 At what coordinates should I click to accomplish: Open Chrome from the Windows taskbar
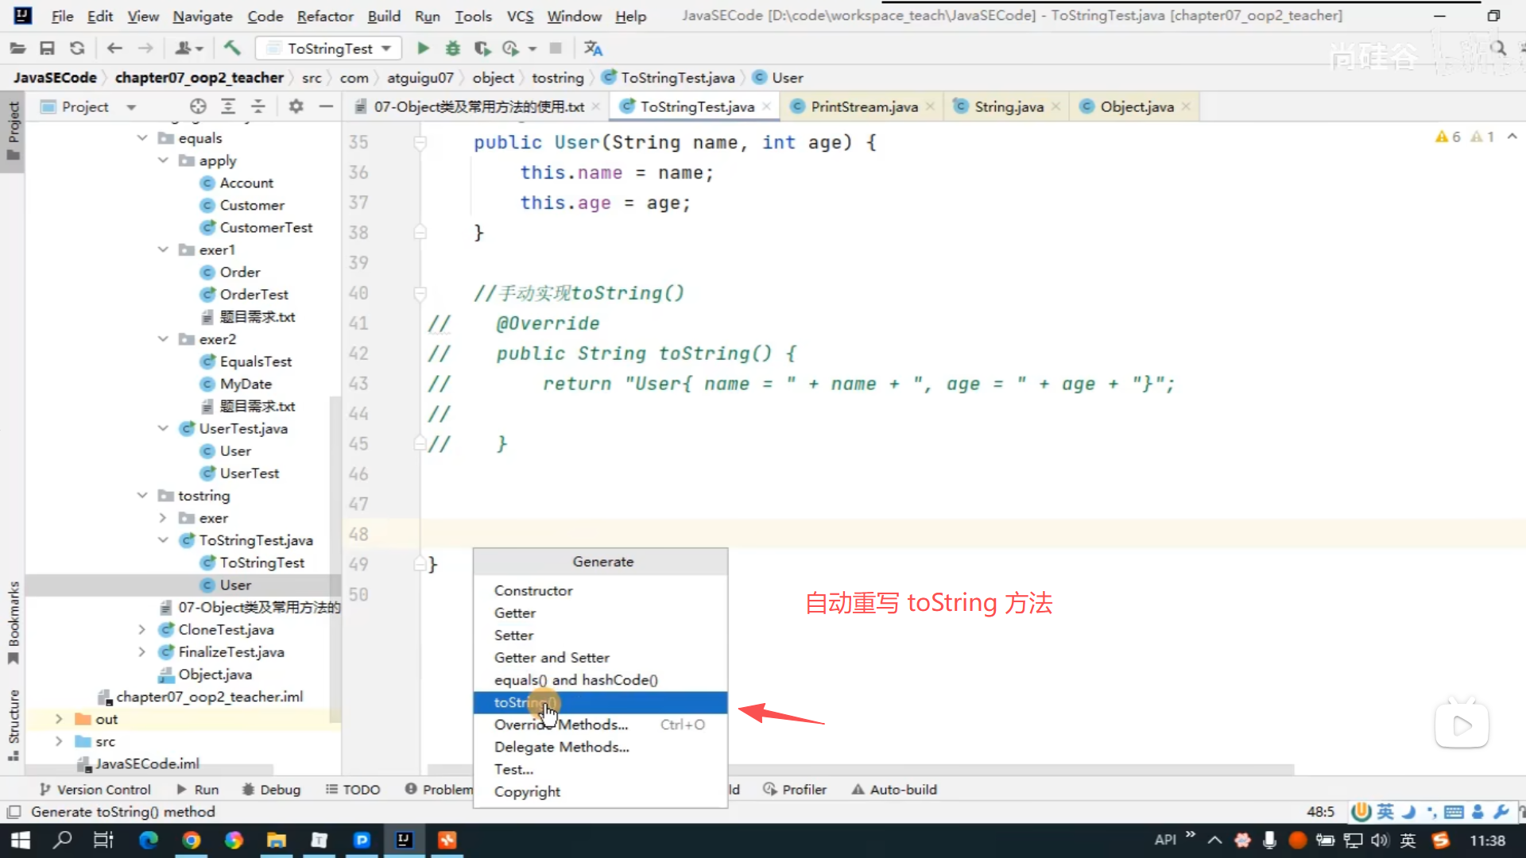191,841
